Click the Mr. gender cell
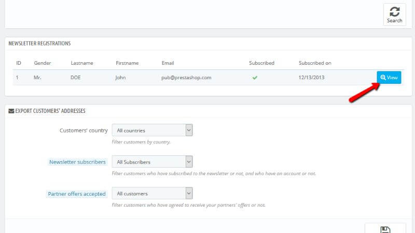Viewport: 415px width, 233px height. (37, 77)
